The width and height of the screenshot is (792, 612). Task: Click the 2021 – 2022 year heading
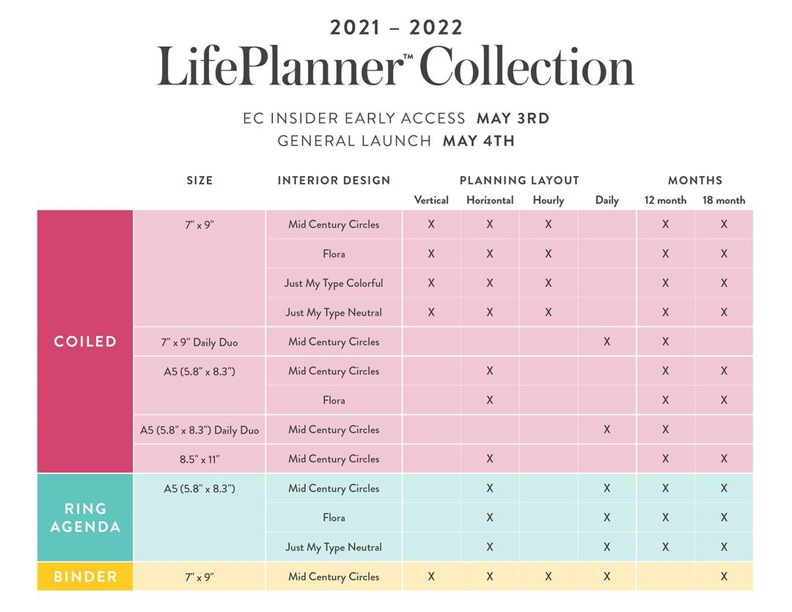[x=396, y=28]
